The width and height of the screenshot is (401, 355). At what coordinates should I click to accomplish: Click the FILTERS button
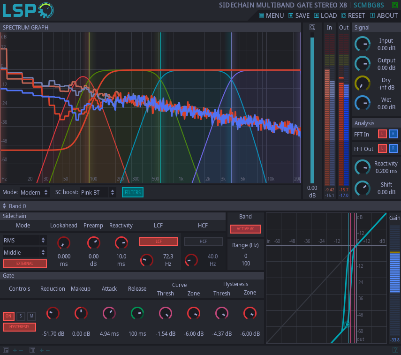[133, 192]
